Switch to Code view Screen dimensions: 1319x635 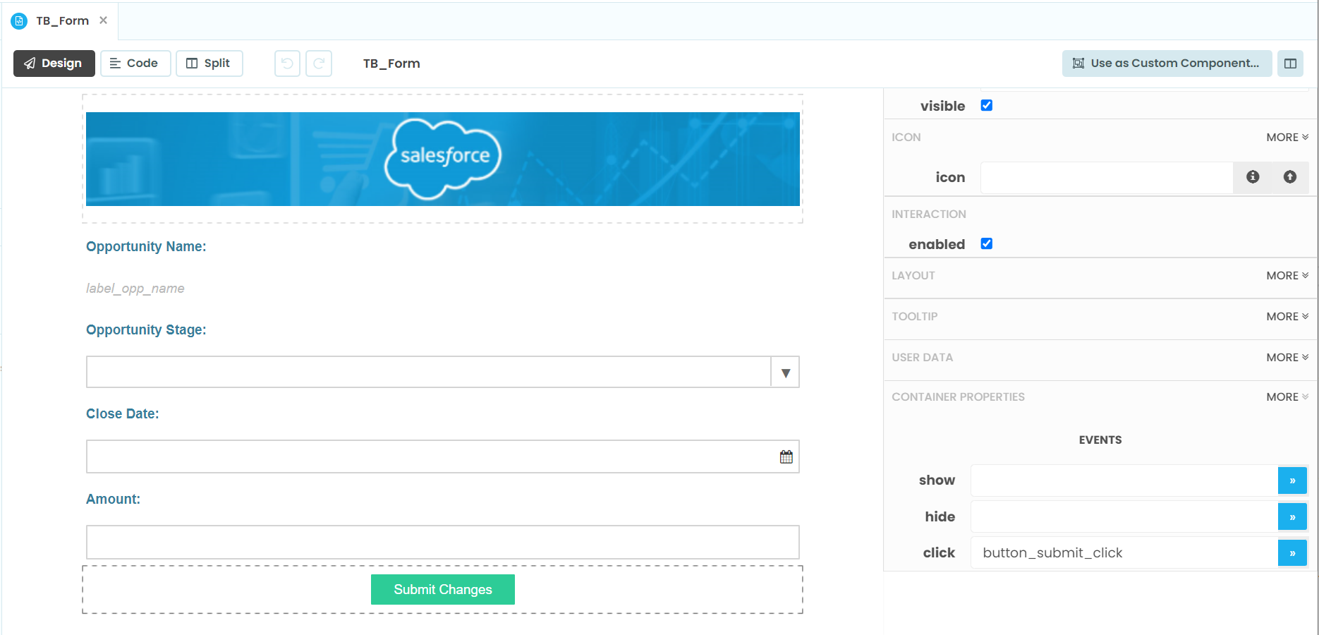[x=135, y=63]
